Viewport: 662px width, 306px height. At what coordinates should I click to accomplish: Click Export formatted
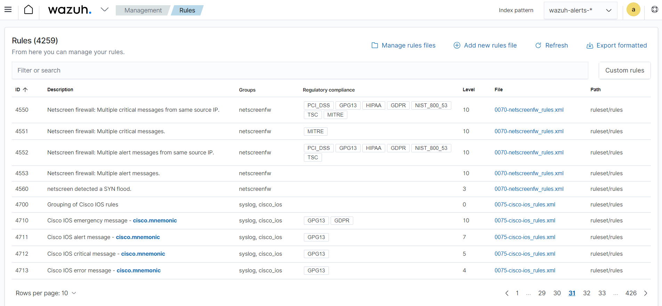pos(616,45)
